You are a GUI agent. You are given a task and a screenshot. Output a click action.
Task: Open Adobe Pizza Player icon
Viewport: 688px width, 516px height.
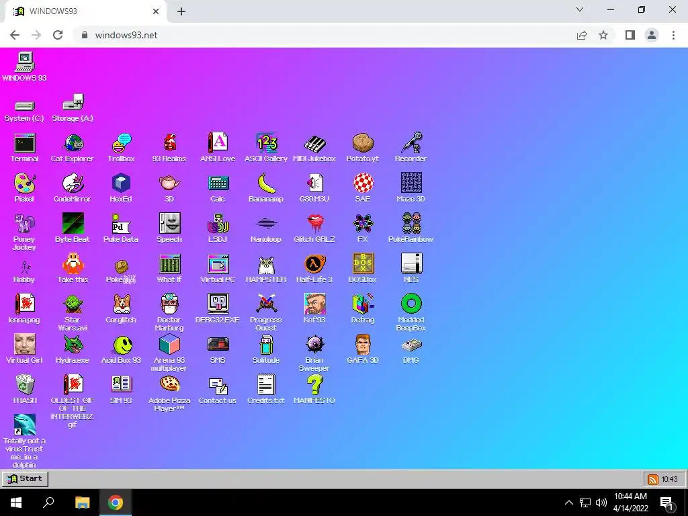(169, 385)
